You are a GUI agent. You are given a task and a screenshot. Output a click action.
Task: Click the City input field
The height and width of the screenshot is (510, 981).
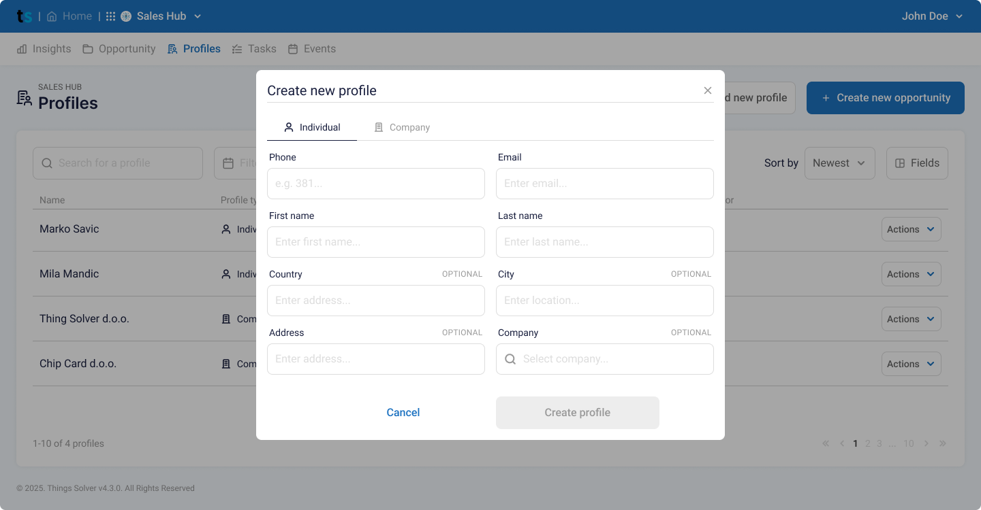point(605,301)
